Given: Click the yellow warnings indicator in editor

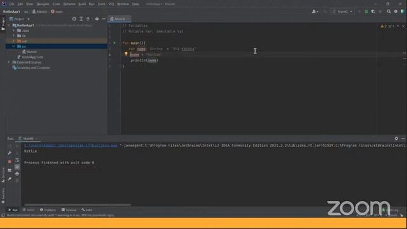Looking at the screenshot, I should point(383,26).
